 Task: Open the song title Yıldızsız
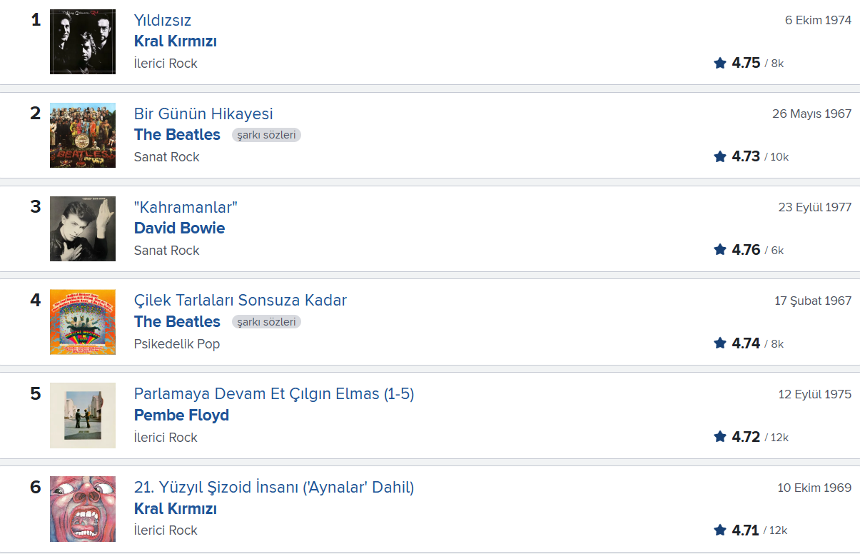pos(163,21)
